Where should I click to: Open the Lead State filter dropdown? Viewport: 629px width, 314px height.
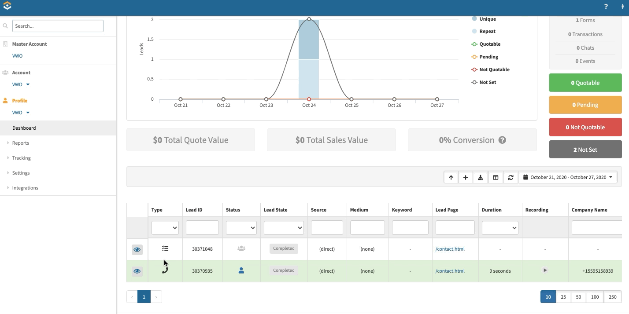click(284, 228)
